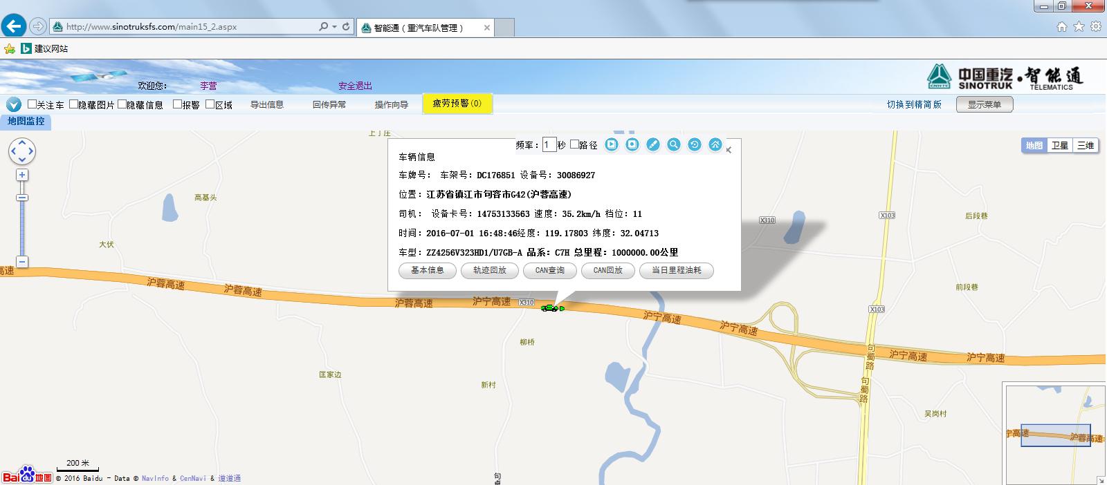Switch map to 地图 view
Image resolution: width=1107 pixels, height=485 pixels.
(x=1034, y=145)
